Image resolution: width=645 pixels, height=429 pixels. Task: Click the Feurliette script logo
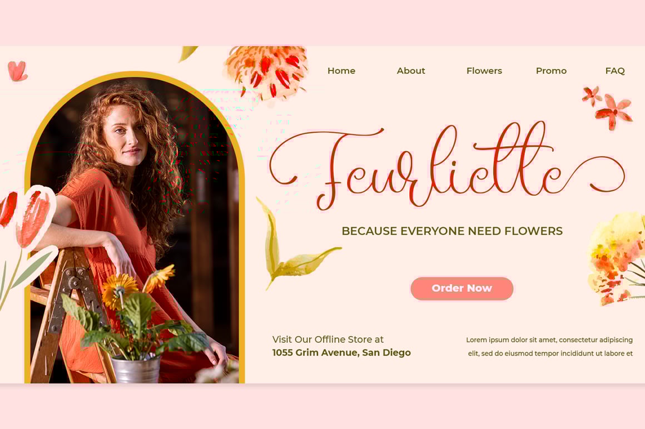tap(446, 165)
